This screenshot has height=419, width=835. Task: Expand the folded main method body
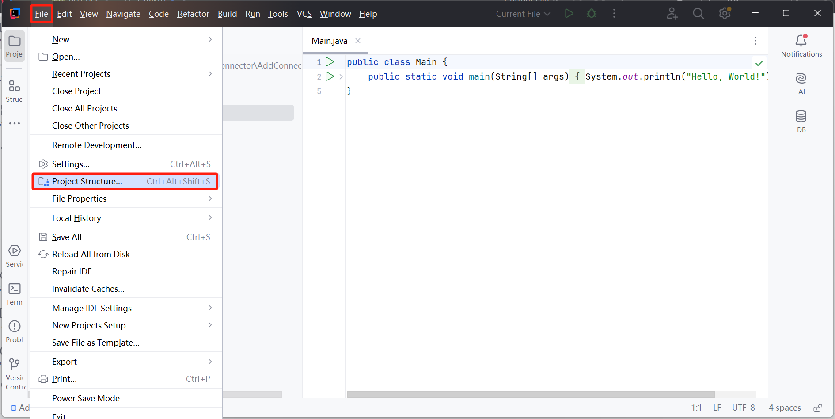click(341, 77)
